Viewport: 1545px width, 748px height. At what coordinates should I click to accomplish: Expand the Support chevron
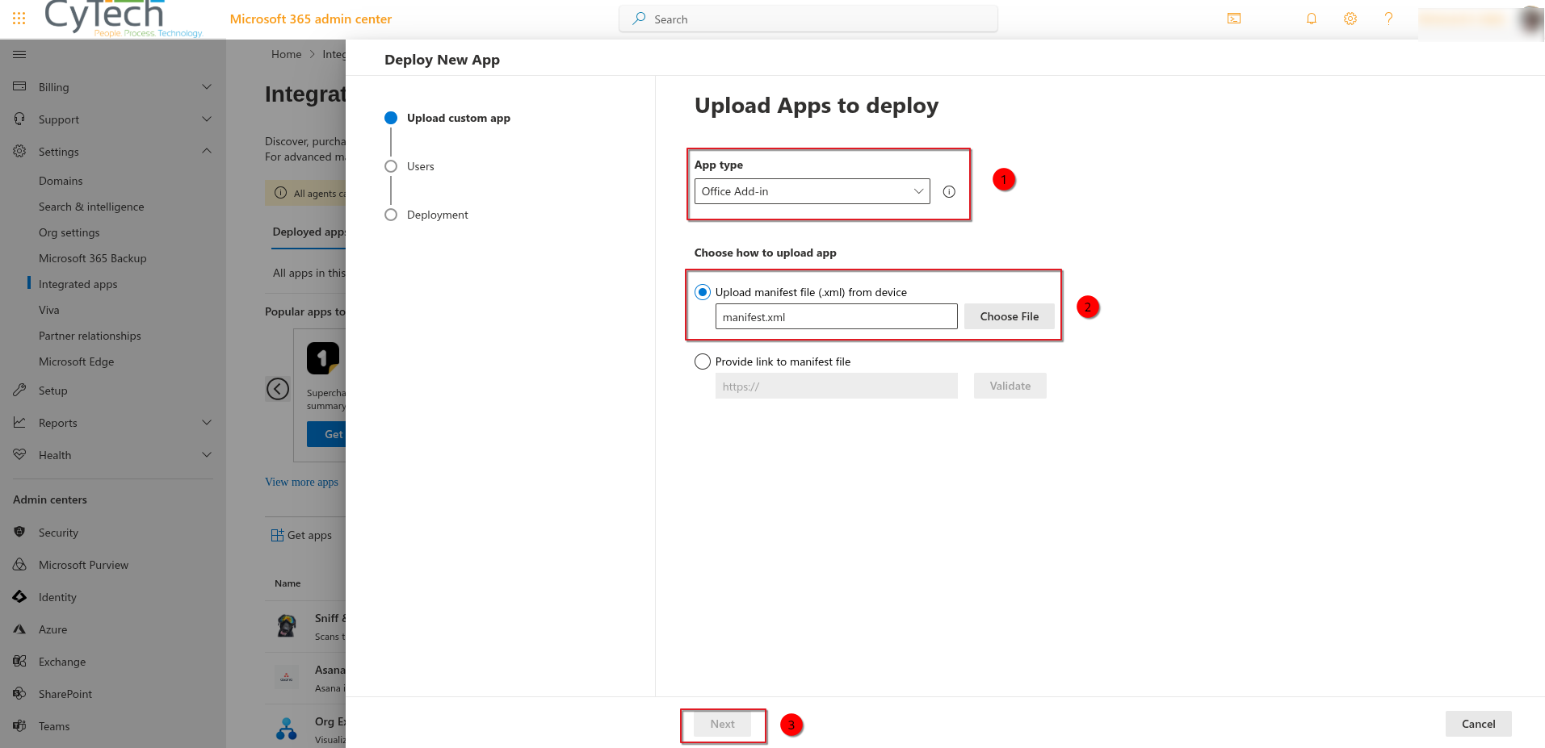click(207, 119)
